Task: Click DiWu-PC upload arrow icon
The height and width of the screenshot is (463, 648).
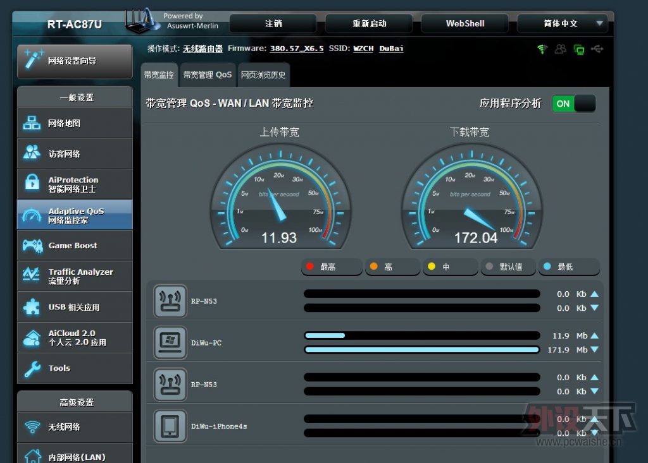Action: [595, 335]
